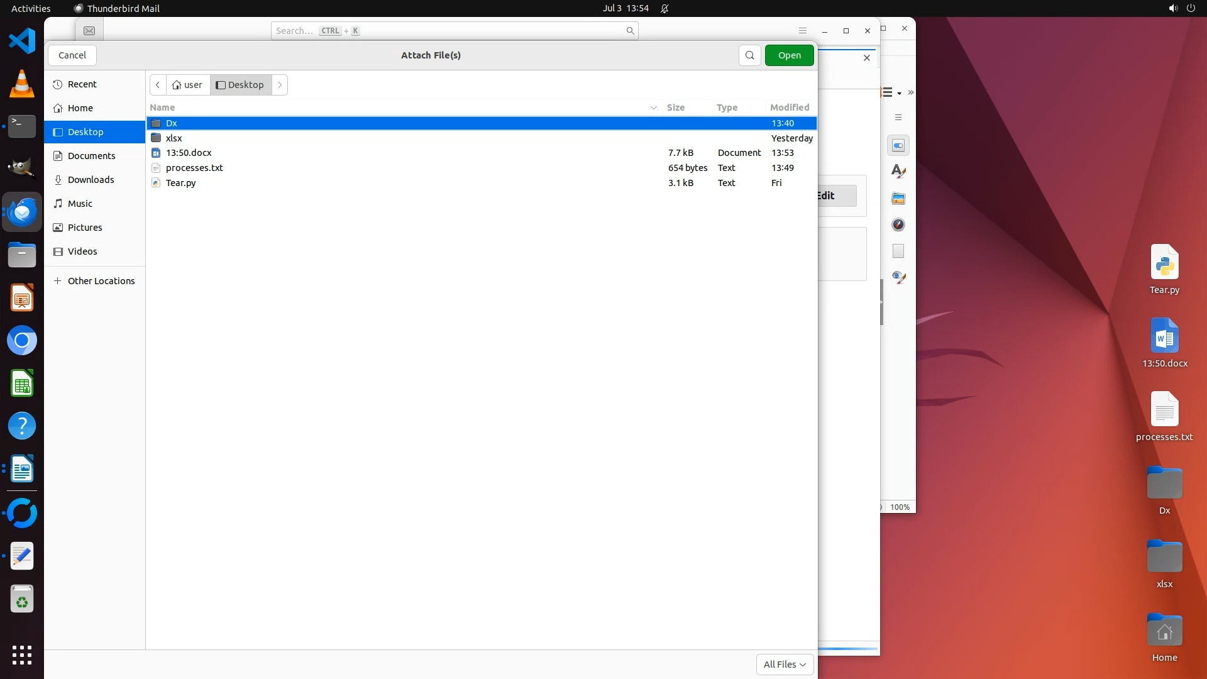1207x679 pixels.
Task: Toggle Name column sort order arrow
Action: click(653, 108)
